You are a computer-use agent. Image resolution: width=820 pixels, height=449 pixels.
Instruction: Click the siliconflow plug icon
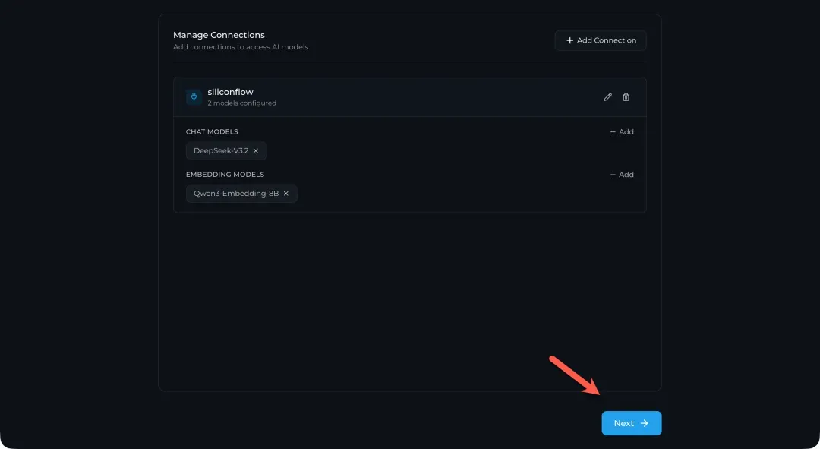tap(194, 97)
